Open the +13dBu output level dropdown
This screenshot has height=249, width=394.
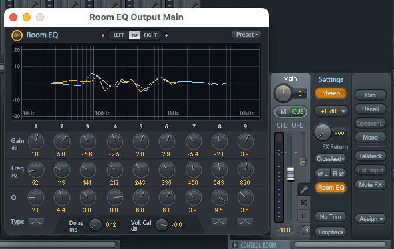[x=331, y=111]
